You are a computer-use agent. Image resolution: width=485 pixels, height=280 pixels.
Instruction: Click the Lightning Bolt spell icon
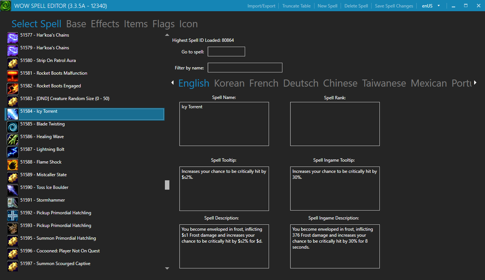point(13,152)
